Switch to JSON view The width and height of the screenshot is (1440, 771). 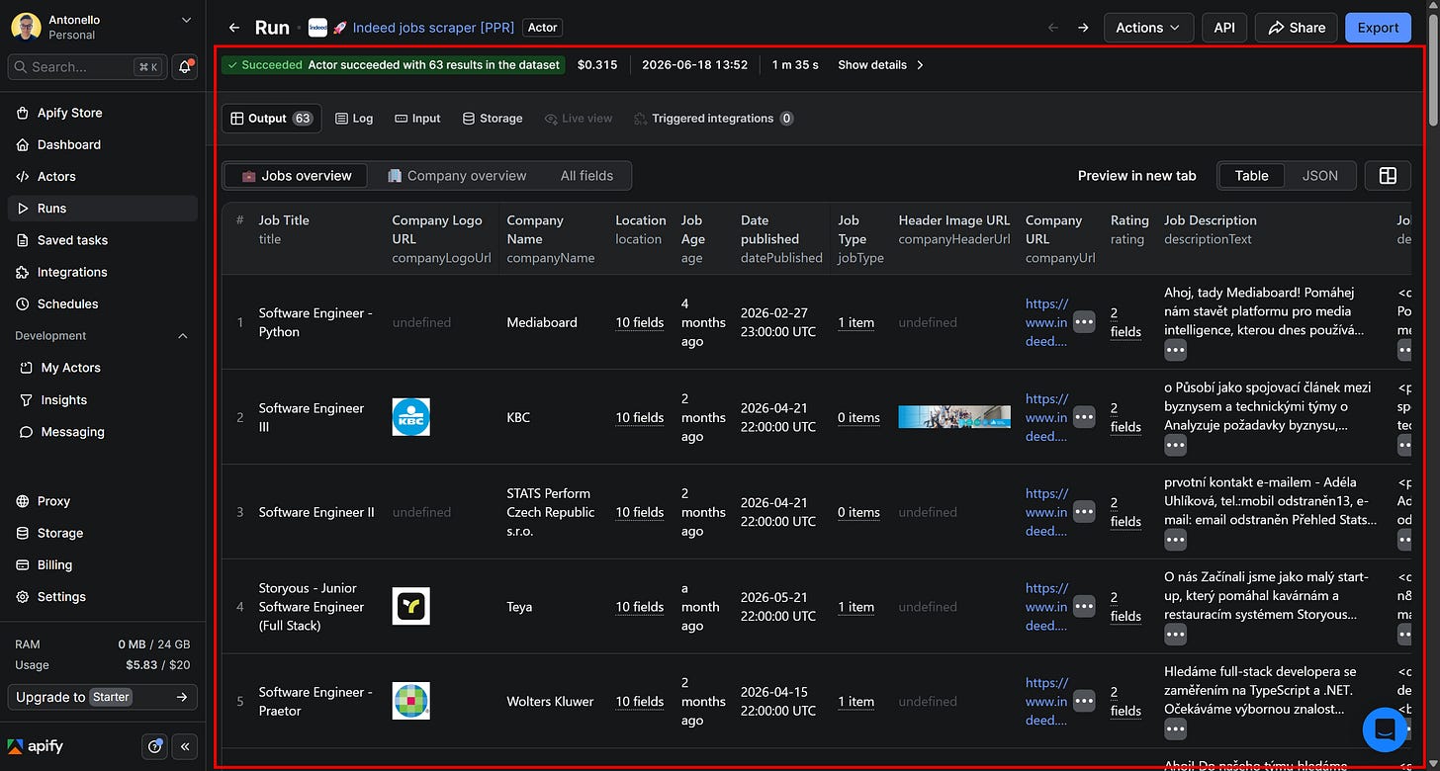(x=1319, y=176)
